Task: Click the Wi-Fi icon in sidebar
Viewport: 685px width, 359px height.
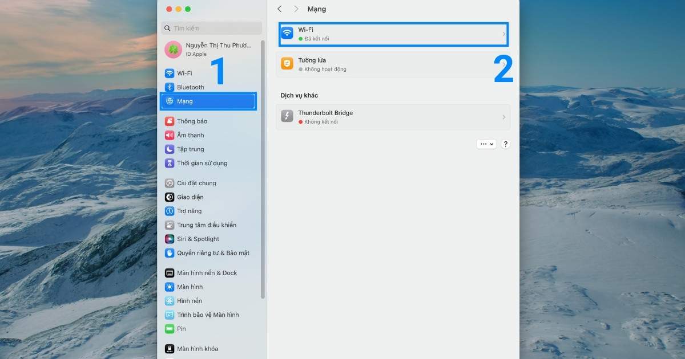Action: tap(170, 74)
